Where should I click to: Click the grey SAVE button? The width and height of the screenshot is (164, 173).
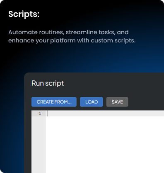[x=117, y=102]
